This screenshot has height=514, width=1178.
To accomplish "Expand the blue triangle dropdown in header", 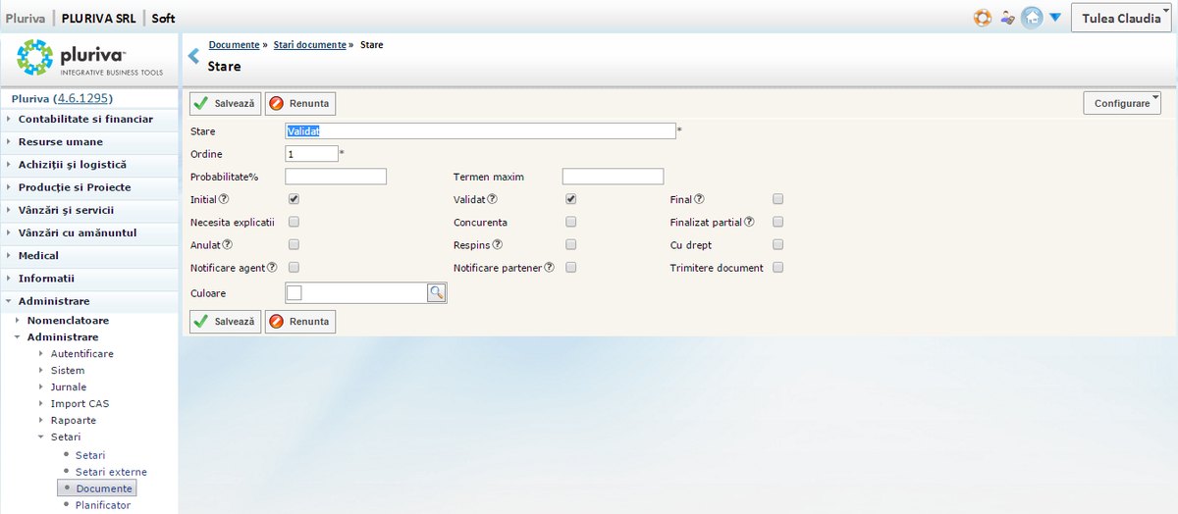I will tap(1054, 18).
